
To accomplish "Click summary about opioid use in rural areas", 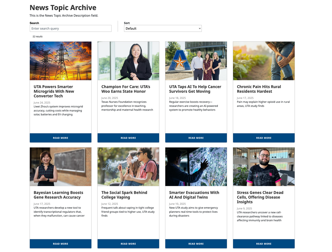I will pyautogui.click(x=263, y=104).
